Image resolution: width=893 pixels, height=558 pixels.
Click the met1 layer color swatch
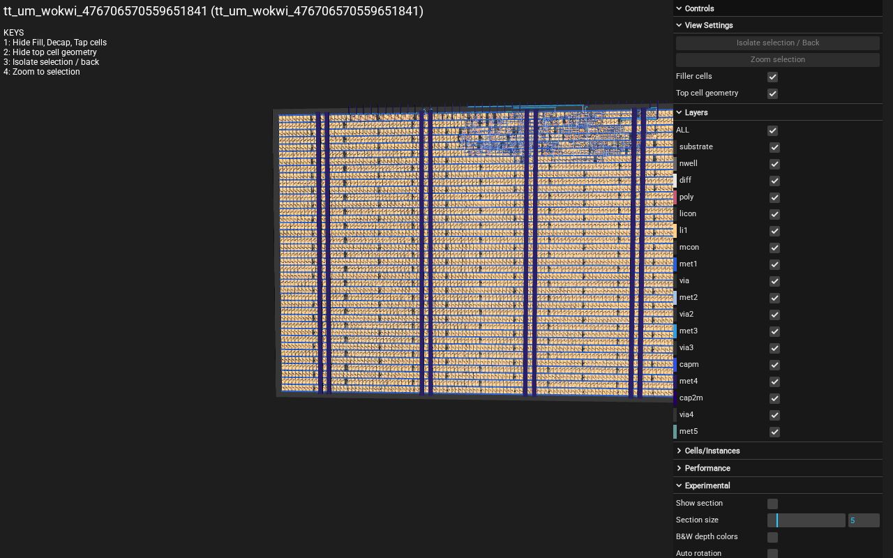tap(675, 264)
